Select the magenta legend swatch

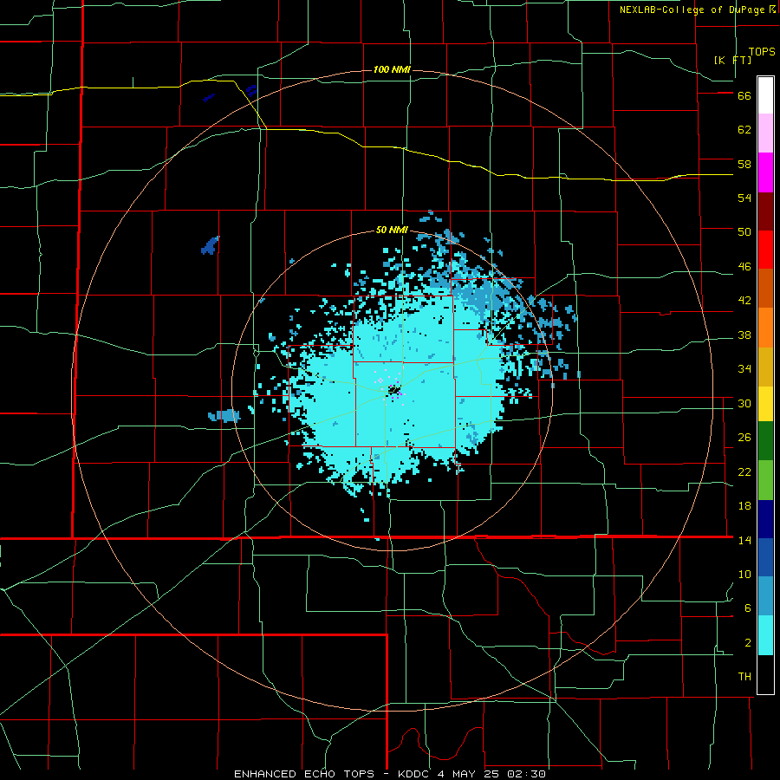tap(765, 172)
